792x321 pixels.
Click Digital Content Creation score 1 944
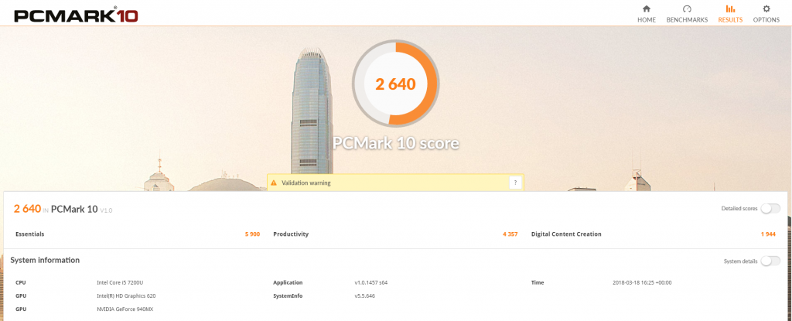pyautogui.click(x=768, y=234)
